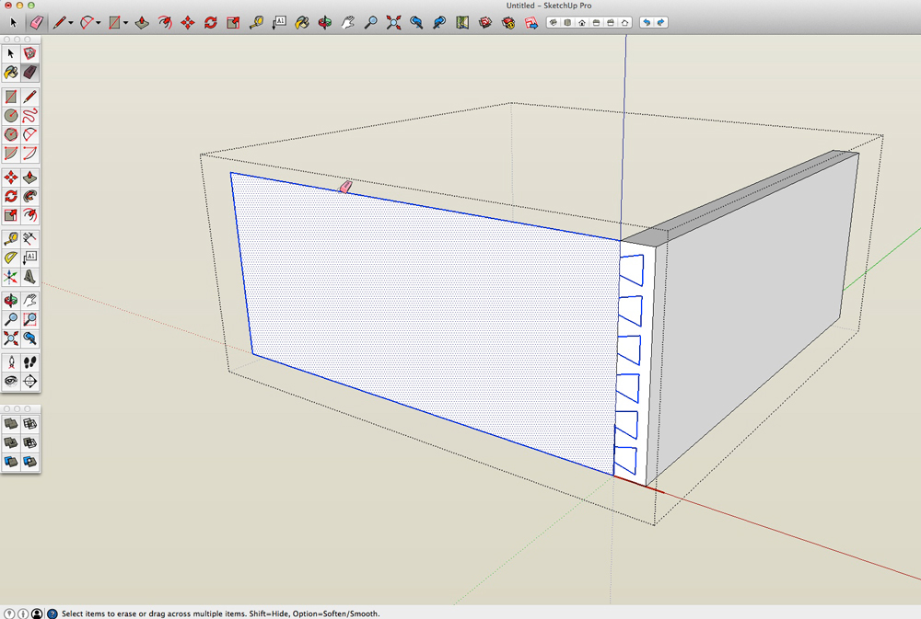921x619 pixels.
Task: Click the Look Around eye tool
Action: [x=11, y=381]
